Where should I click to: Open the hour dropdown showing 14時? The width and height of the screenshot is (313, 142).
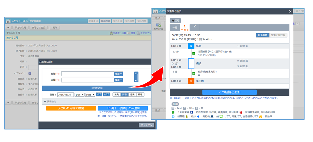click(x=79, y=95)
